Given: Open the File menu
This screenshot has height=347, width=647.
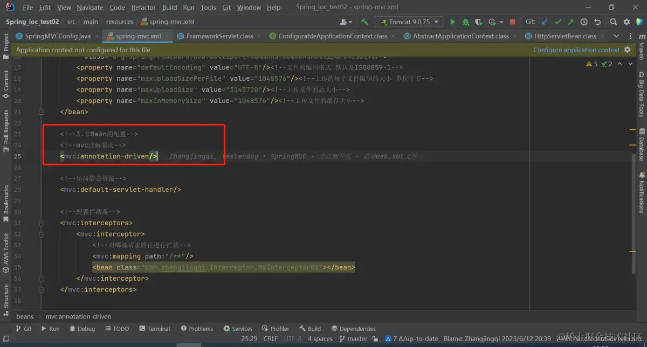Looking at the screenshot, I should pyautogui.click(x=28, y=8).
